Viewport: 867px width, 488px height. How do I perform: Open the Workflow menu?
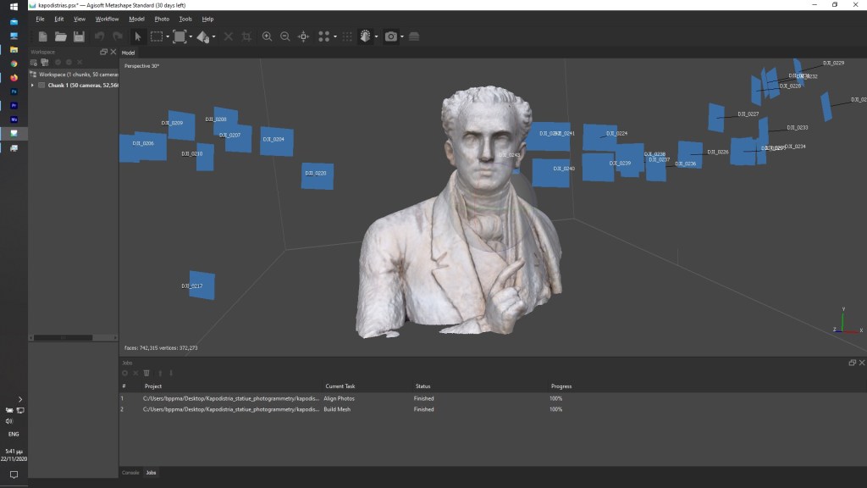point(107,19)
